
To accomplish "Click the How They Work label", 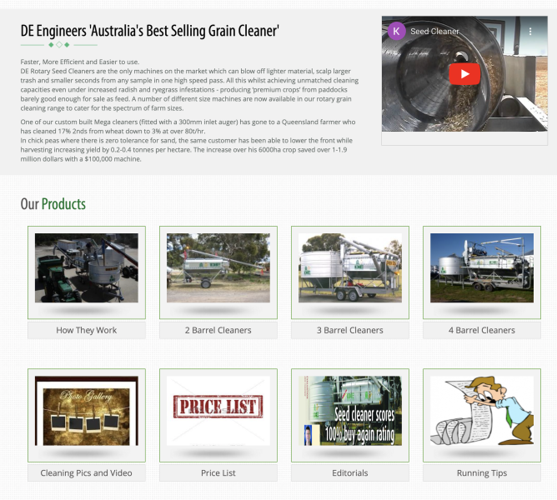I will coord(87,330).
